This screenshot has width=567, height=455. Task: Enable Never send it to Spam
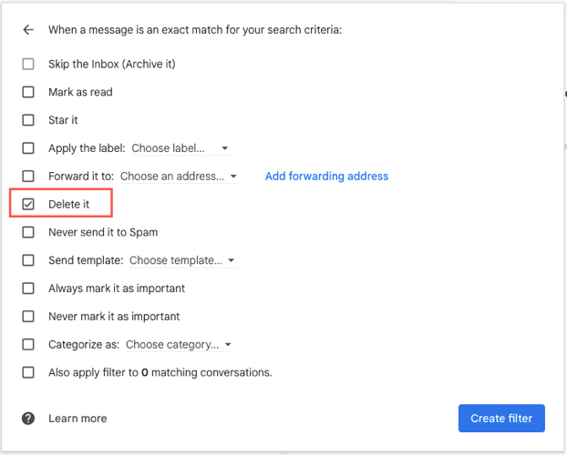click(x=28, y=233)
